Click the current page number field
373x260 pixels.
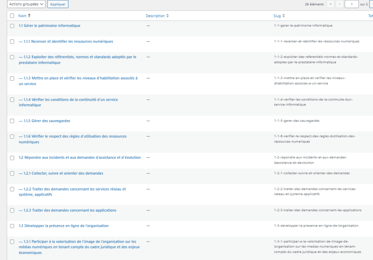[x=352, y=4]
